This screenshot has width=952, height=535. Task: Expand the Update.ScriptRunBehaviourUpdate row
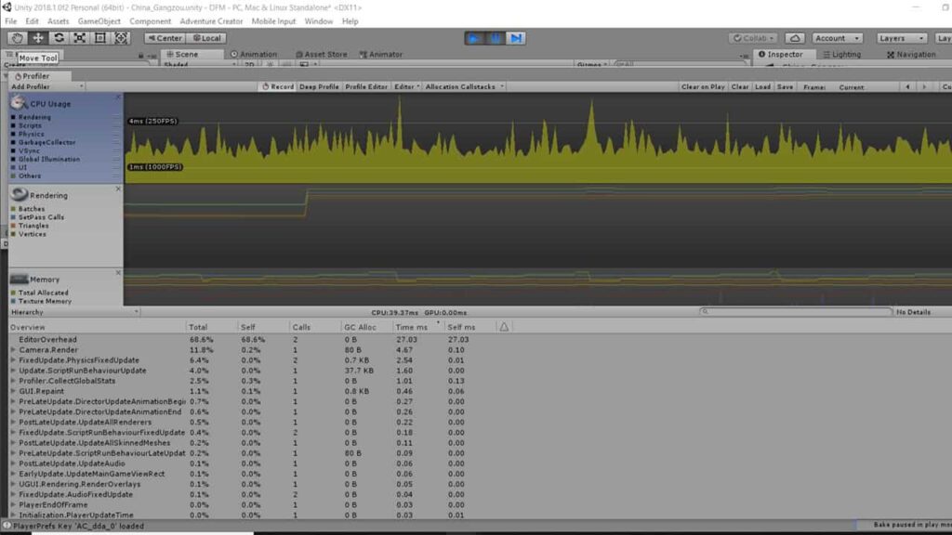[x=13, y=371]
